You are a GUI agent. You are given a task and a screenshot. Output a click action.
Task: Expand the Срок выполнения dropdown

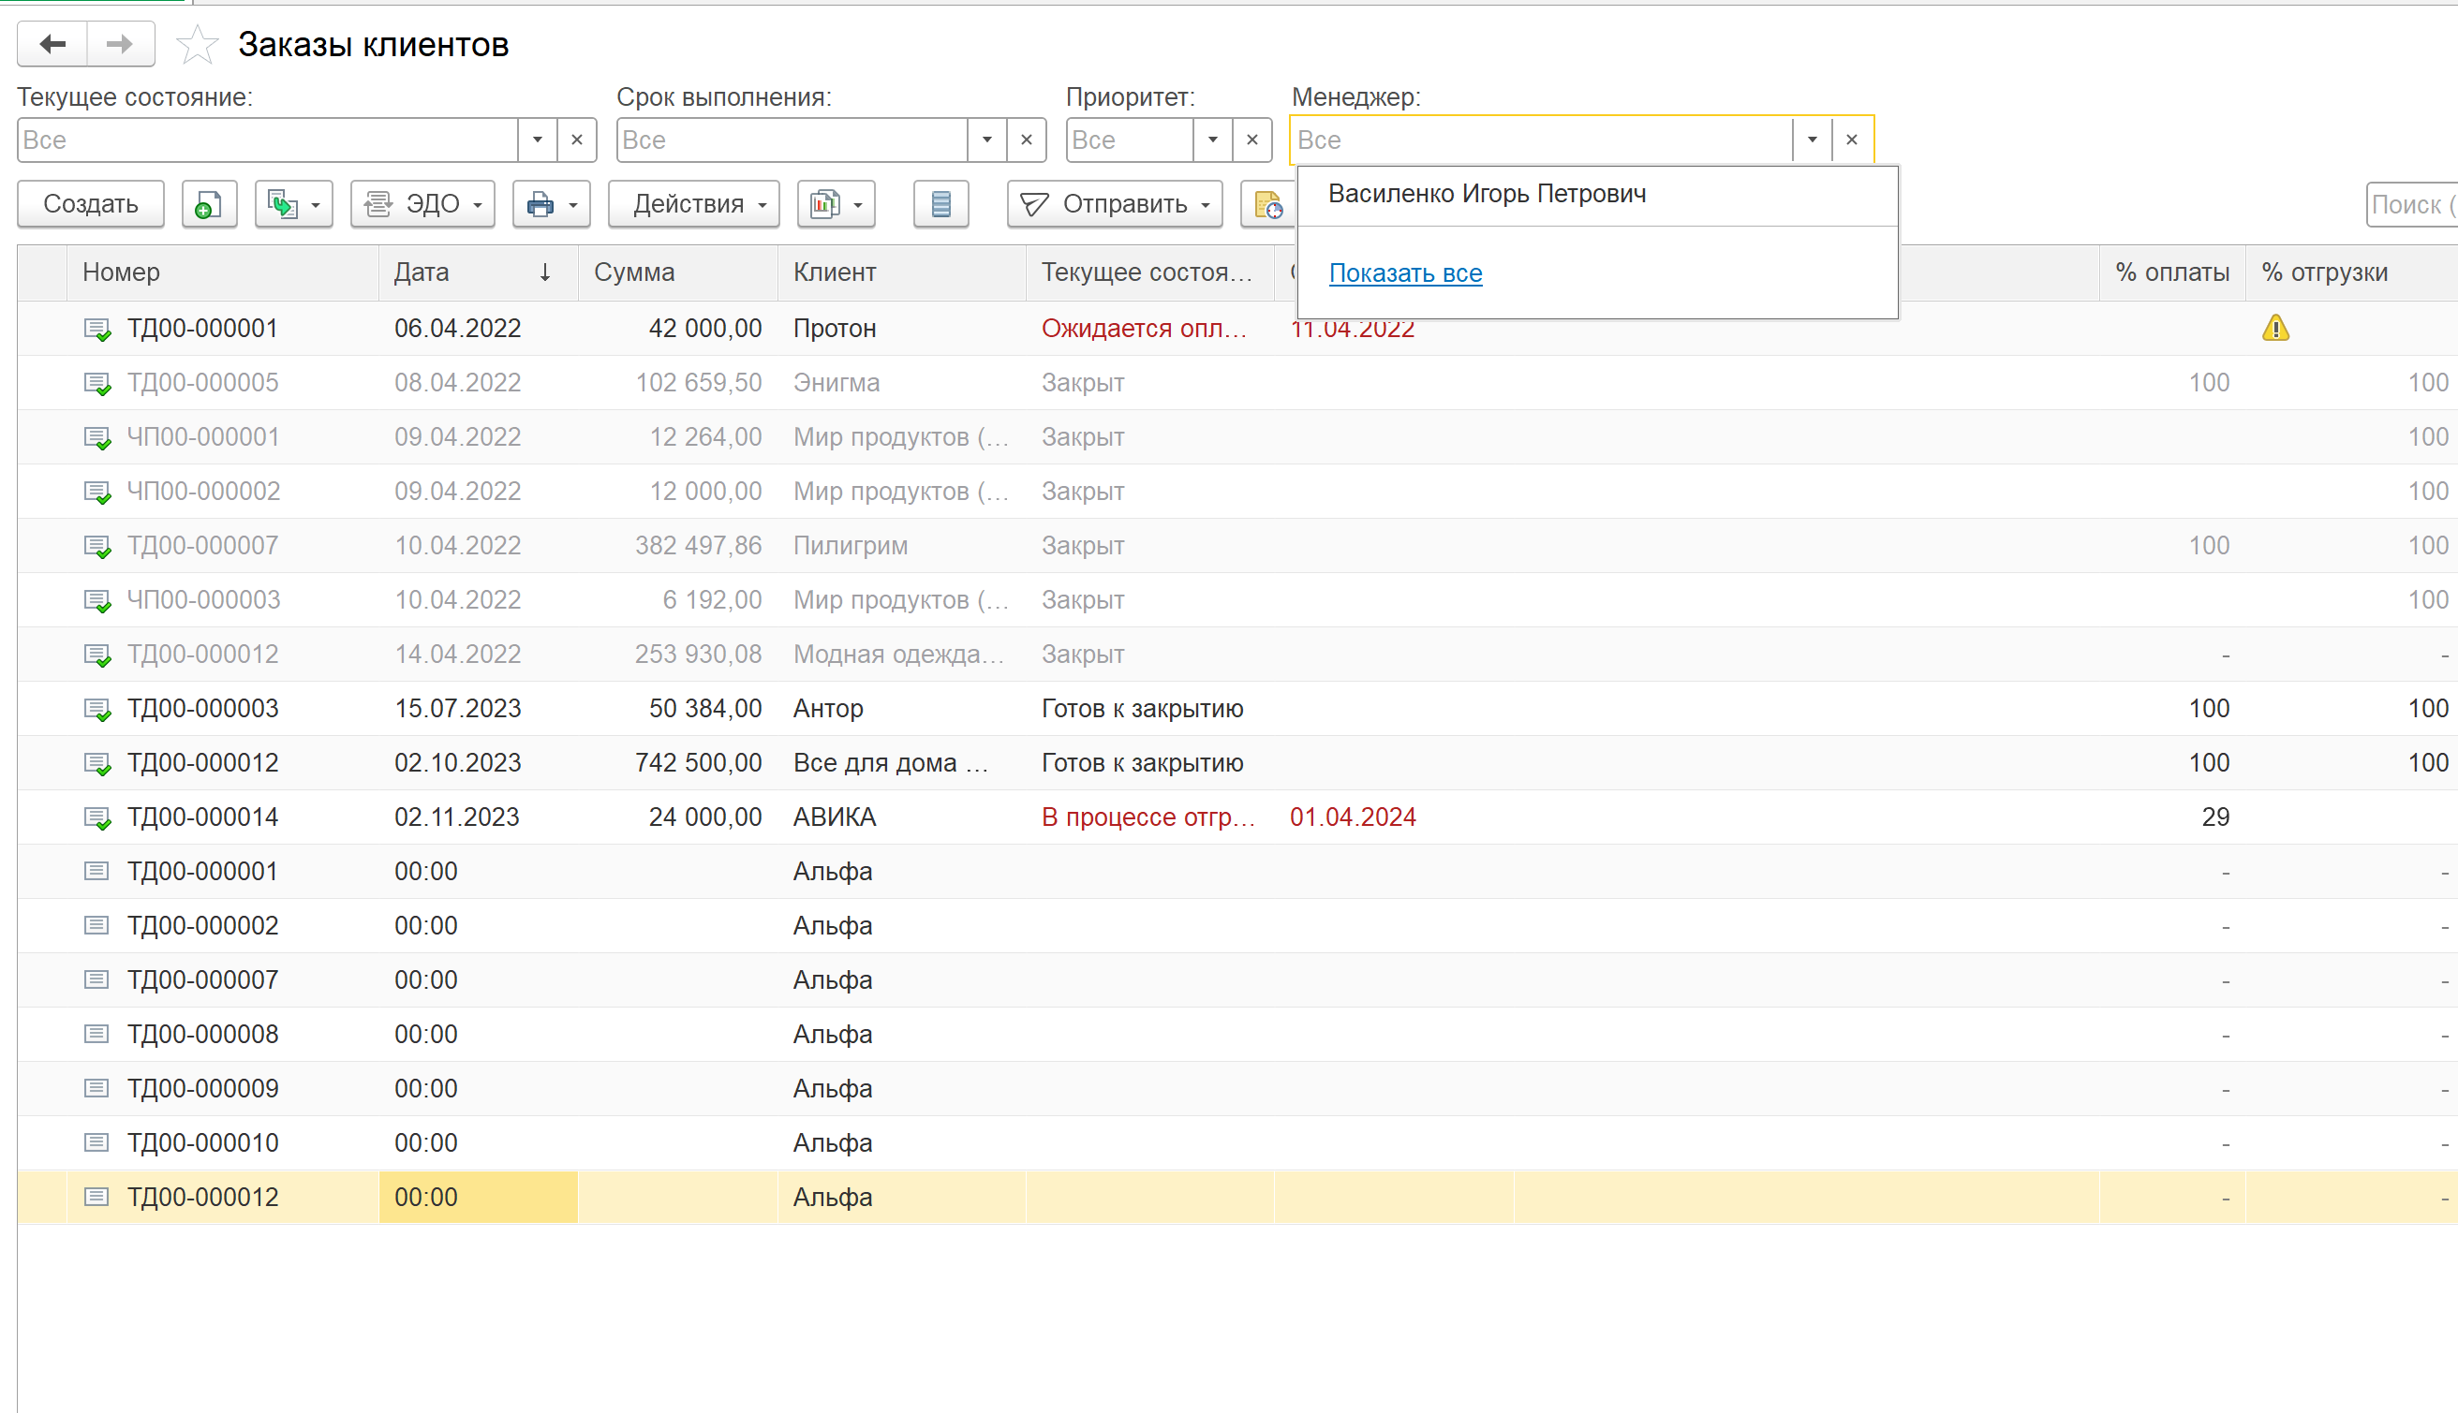(x=986, y=140)
